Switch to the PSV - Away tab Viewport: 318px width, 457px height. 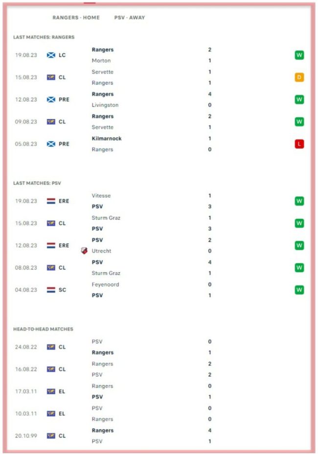(130, 18)
